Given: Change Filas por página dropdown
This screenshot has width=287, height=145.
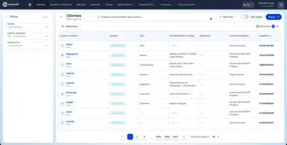Looking at the screenshot, I should click(x=216, y=137).
